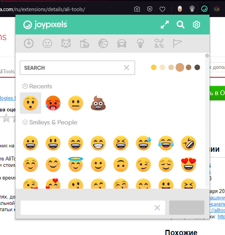The image size is (225, 235).
Task: Insert the heart-eyes face emoji
Action: 189,164
